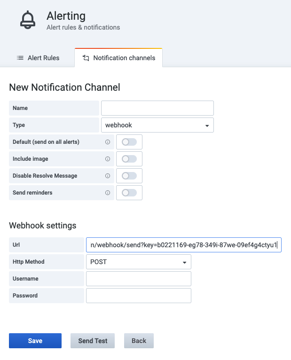Click info icon beside Default (send on all alerts)
The width and height of the screenshot is (291, 360).
coord(107,142)
